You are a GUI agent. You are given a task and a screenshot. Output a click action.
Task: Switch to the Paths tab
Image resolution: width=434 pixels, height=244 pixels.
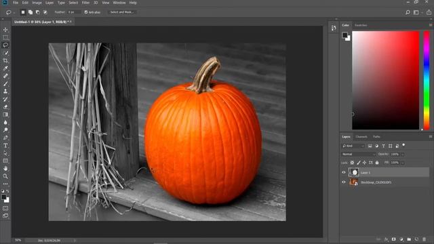[376, 137]
